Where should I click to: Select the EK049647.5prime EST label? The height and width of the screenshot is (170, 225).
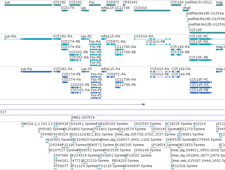point(138,166)
